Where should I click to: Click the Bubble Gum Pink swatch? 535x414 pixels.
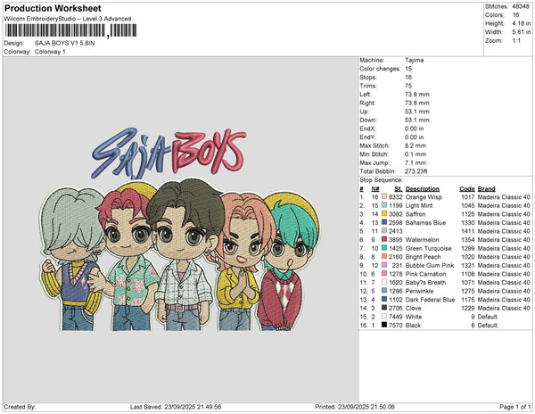(384, 265)
